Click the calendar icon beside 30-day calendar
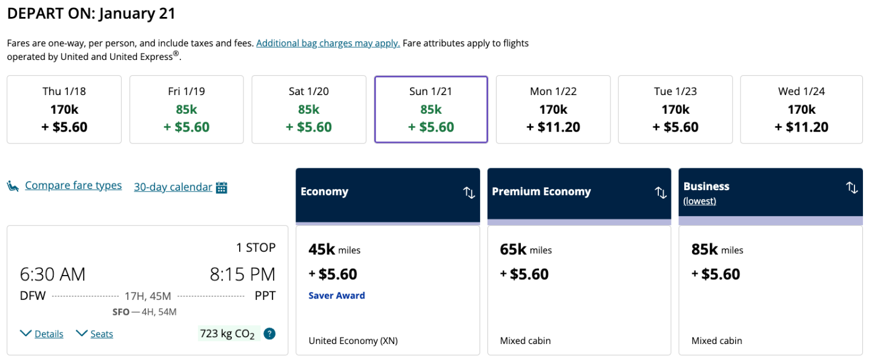 (x=222, y=187)
